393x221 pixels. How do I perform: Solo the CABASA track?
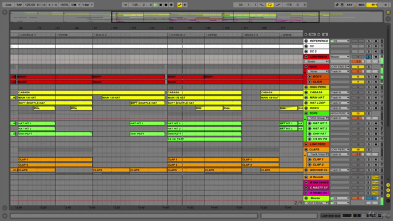(x=368, y=93)
